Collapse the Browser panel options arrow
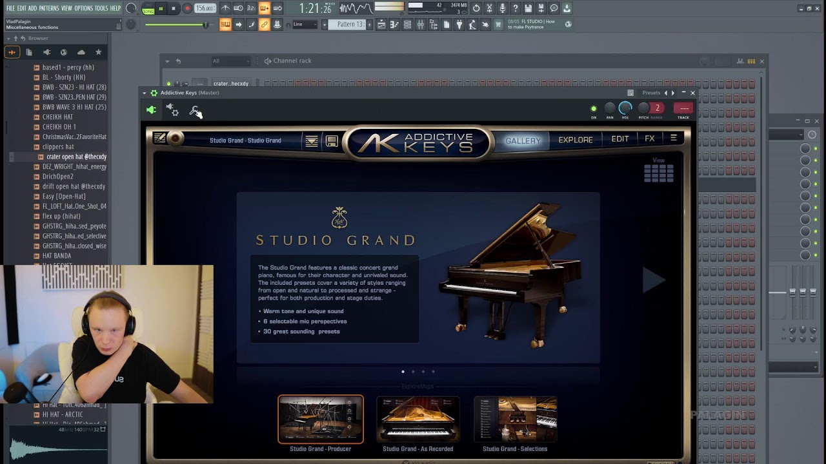Screen dimensions: 826x464 (x=8, y=39)
